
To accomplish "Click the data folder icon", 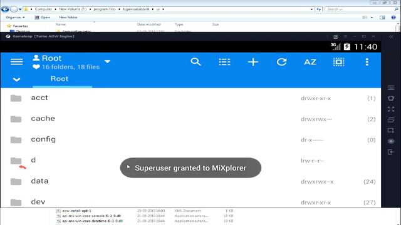I will (x=16, y=182).
